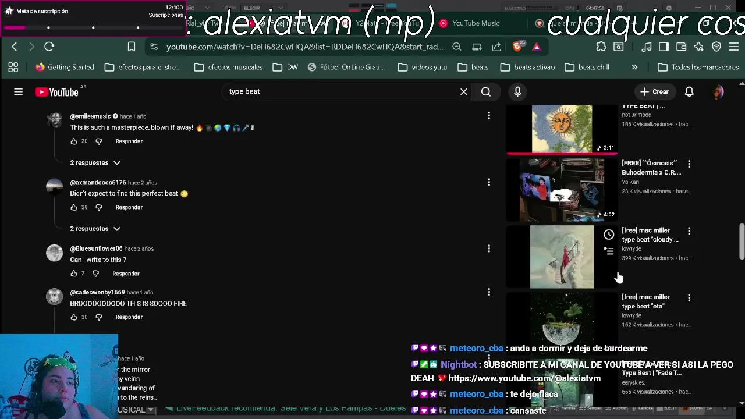Image resolution: width=745 pixels, height=419 pixels.
Task: Seek via red progress bar under sun thumbnail
Action: pos(562,154)
